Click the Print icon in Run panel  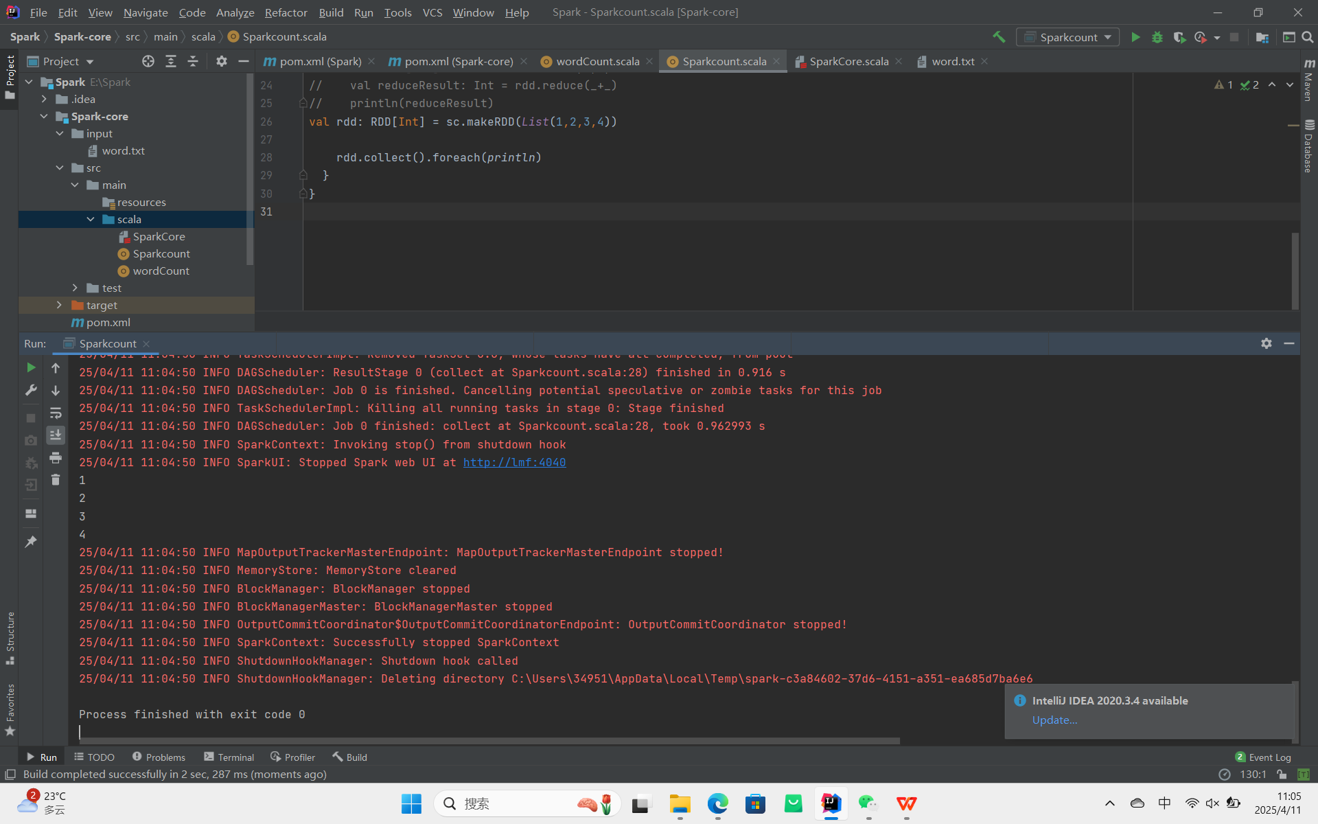56,457
